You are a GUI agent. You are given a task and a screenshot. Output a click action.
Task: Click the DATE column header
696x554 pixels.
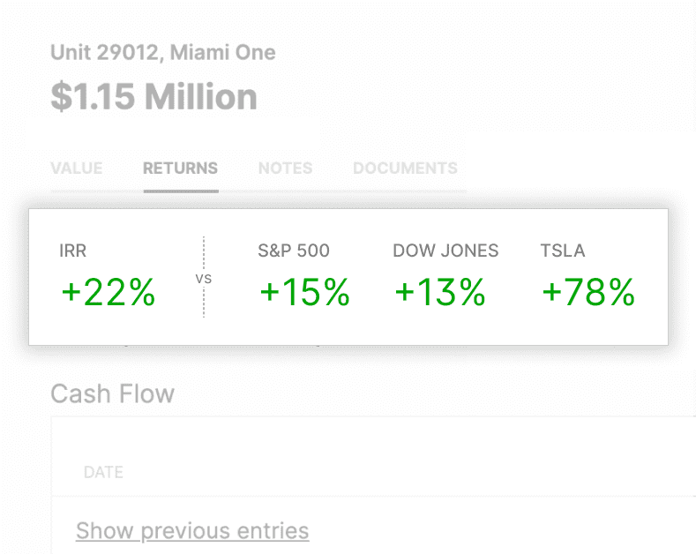(103, 472)
